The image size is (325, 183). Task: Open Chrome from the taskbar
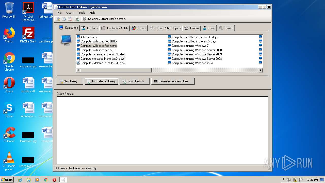click(x=46, y=180)
